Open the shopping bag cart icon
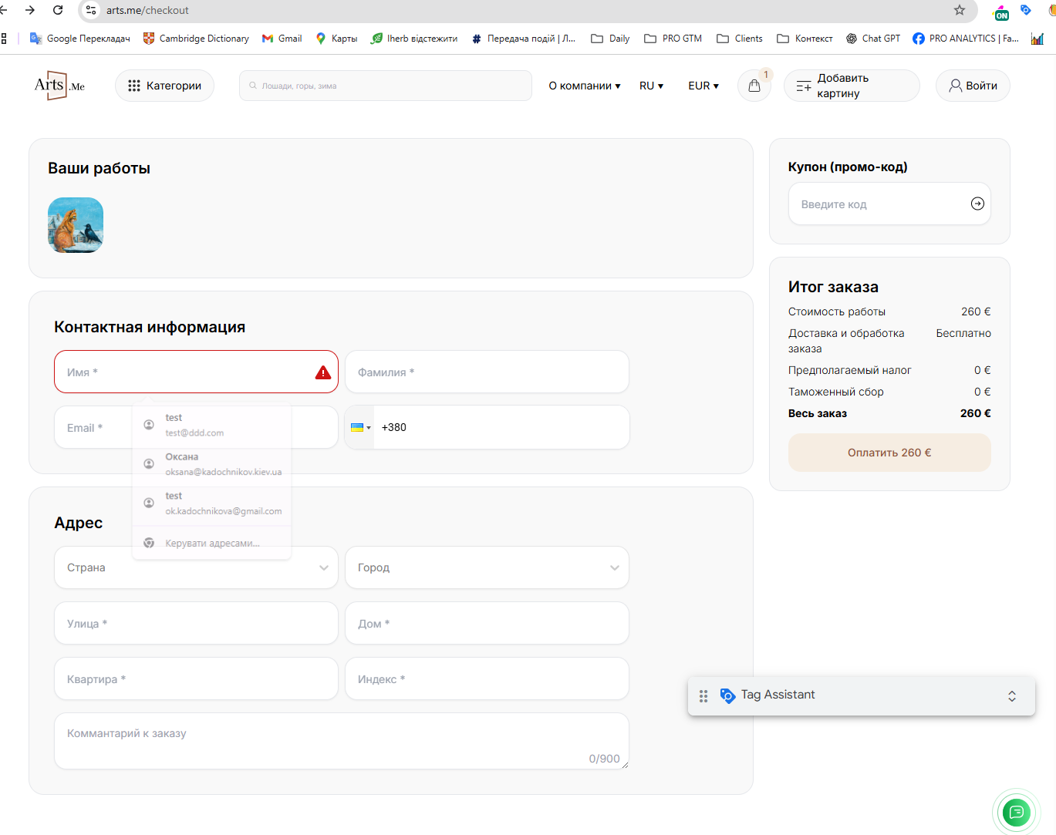The height and width of the screenshot is (835, 1056). 754,86
